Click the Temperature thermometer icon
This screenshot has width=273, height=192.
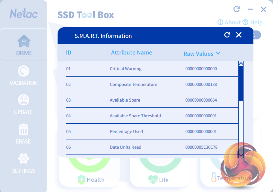click(x=214, y=177)
